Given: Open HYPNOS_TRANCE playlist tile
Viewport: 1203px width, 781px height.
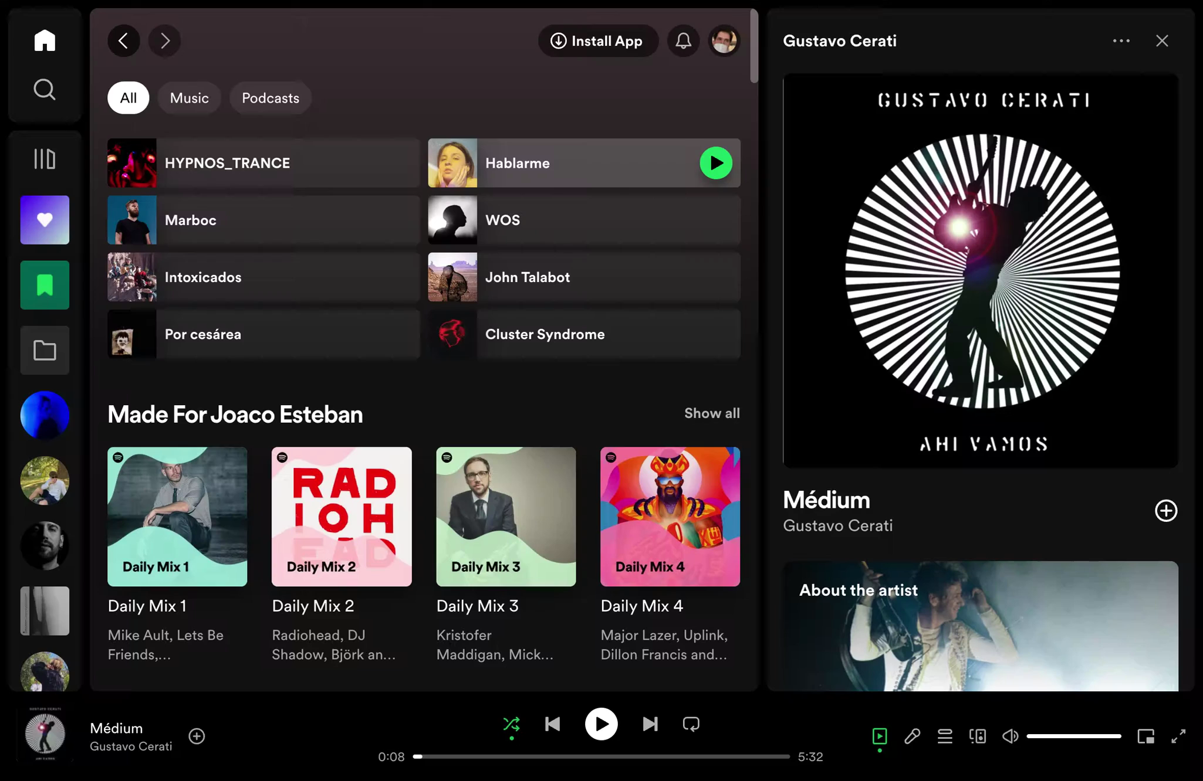Looking at the screenshot, I should pyautogui.click(x=263, y=163).
